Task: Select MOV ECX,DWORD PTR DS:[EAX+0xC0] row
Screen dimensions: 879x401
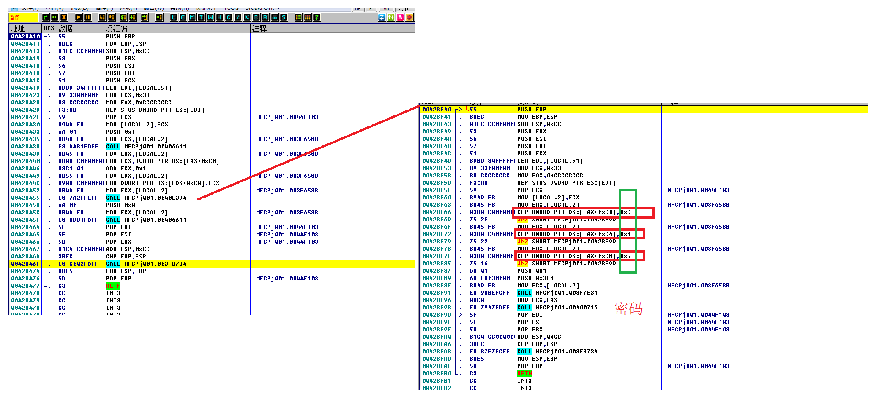Action: (163, 161)
